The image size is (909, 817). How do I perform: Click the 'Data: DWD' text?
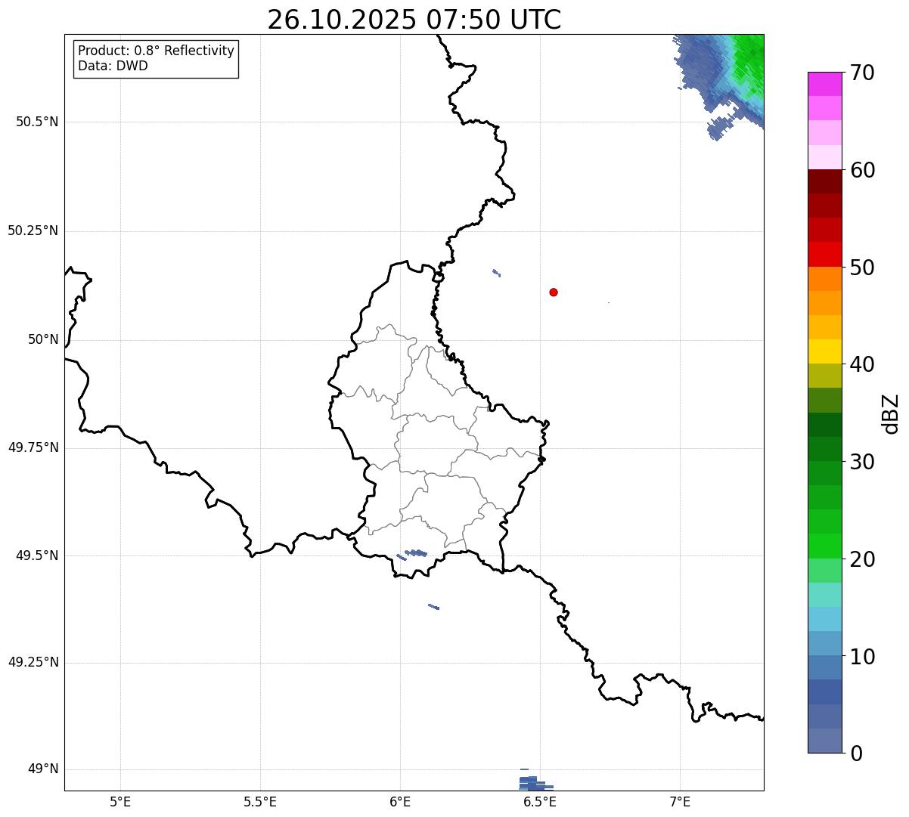click(113, 66)
